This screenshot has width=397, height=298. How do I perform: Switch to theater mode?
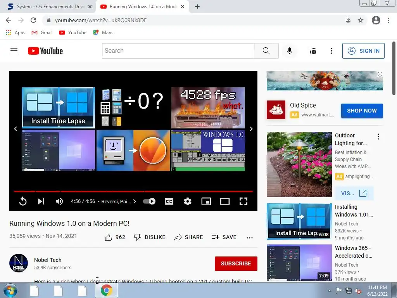tap(225, 201)
